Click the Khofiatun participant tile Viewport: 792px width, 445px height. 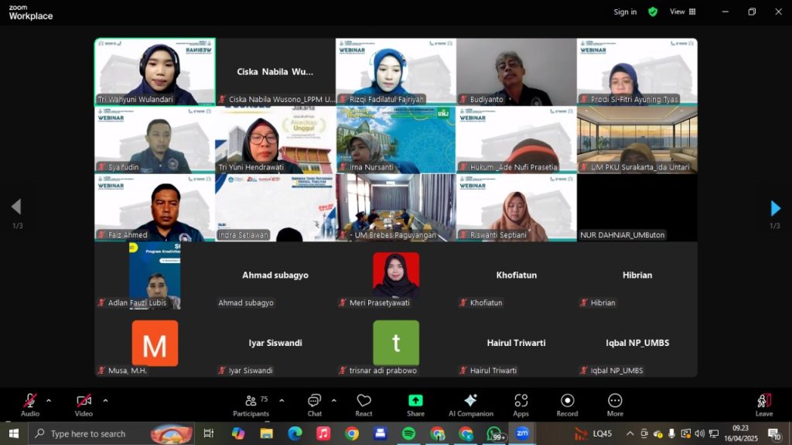pos(516,275)
